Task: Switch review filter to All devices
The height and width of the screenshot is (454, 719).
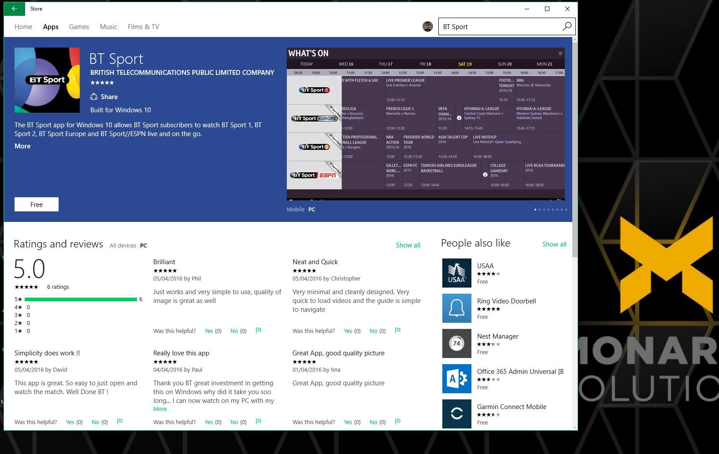Action: tap(123, 245)
